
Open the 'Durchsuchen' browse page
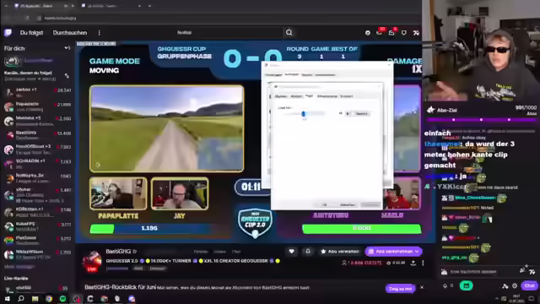[70, 33]
